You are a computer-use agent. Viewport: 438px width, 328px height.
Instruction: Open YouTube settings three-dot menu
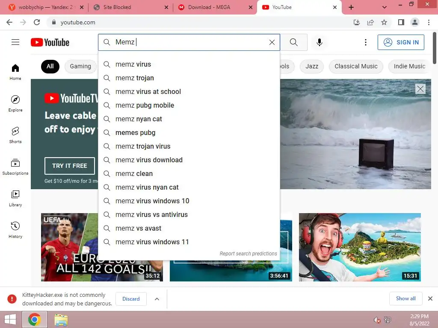[x=365, y=42]
